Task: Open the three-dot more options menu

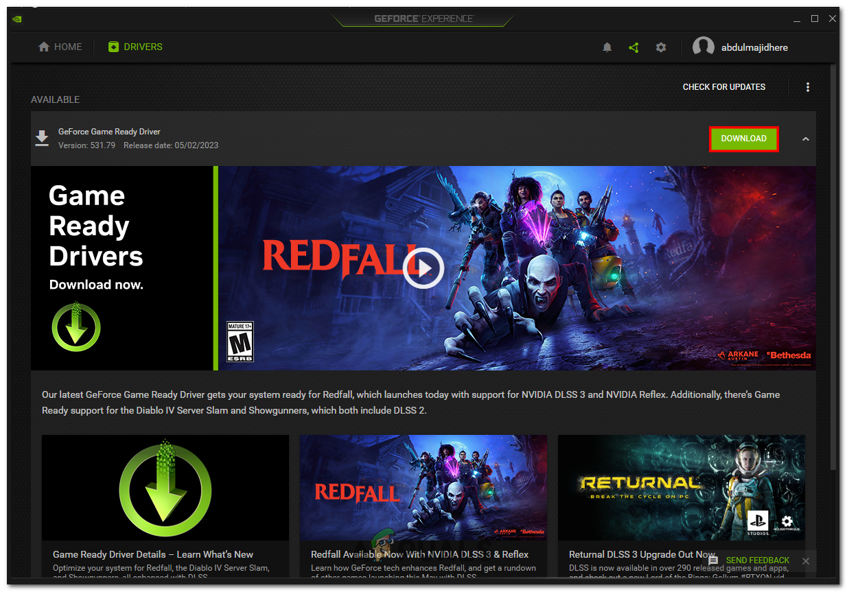Action: click(x=808, y=87)
